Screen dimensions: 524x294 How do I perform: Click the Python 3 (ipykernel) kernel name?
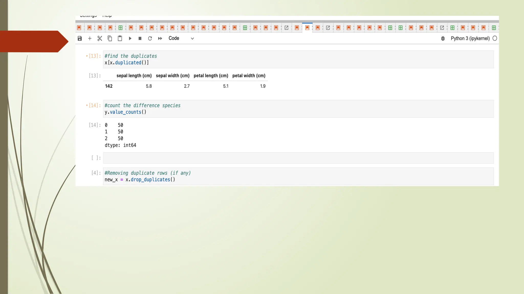[470, 38]
